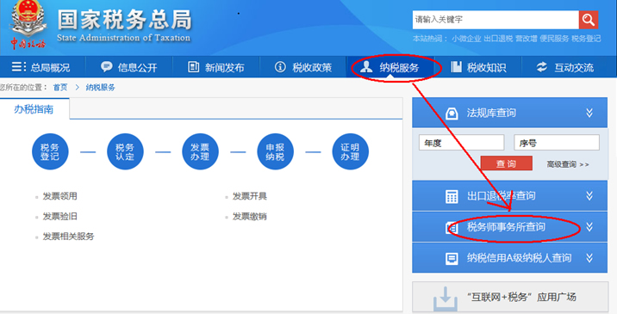Screen dimensions: 617x314
Task: Click the 国家税务总局 site title
Action: [125, 20]
